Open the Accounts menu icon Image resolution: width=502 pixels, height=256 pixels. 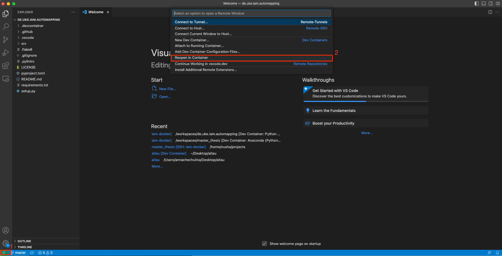[6, 230]
